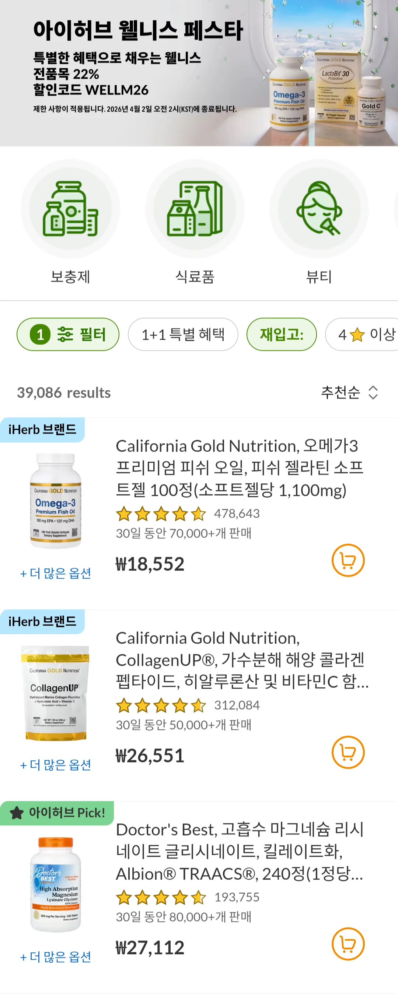Open the 보충제 supplements category icon
Image resolution: width=398 pixels, height=1000 pixels.
[70, 209]
